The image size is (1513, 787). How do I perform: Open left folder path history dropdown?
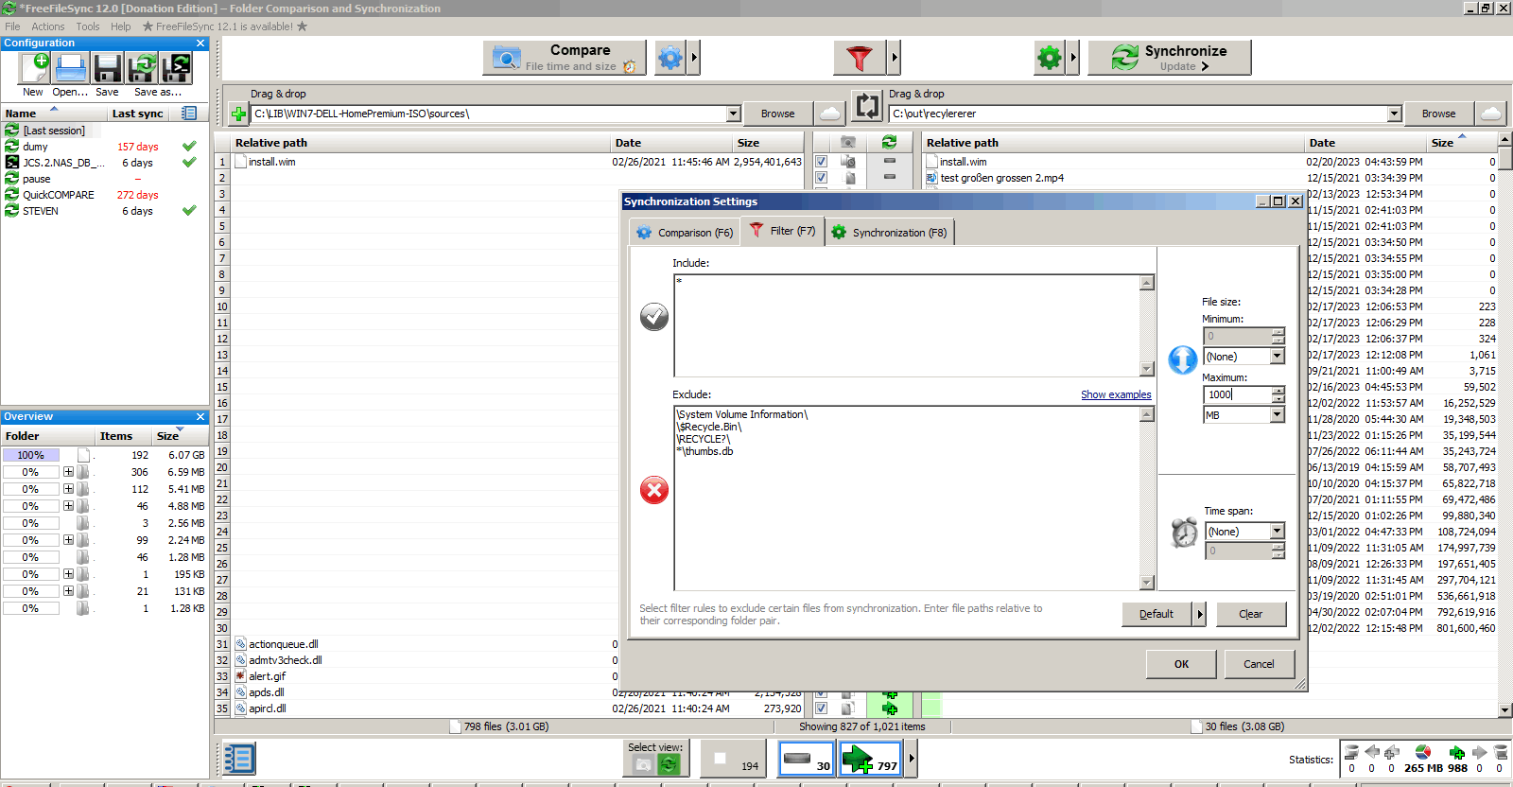[x=733, y=114]
